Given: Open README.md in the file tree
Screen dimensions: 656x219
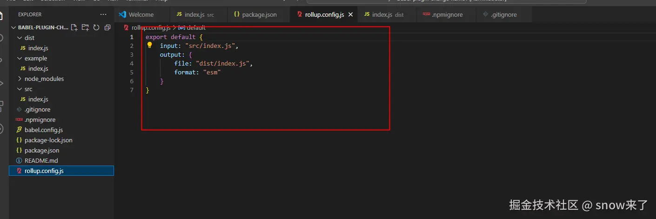Looking at the screenshot, I should 61,160.
